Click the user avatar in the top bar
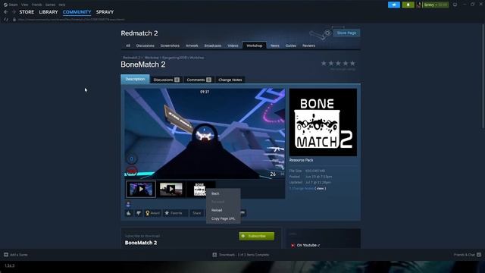This screenshot has width=485, height=273. (x=419, y=5)
